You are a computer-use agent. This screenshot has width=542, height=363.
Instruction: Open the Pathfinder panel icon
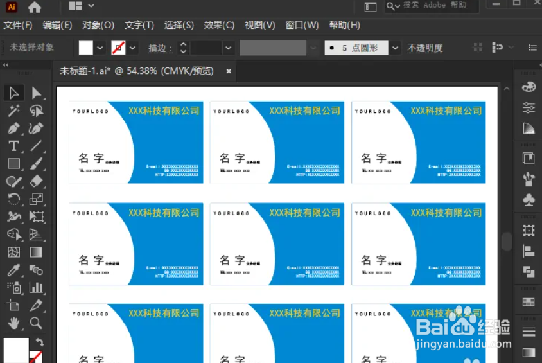[x=529, y=272]
